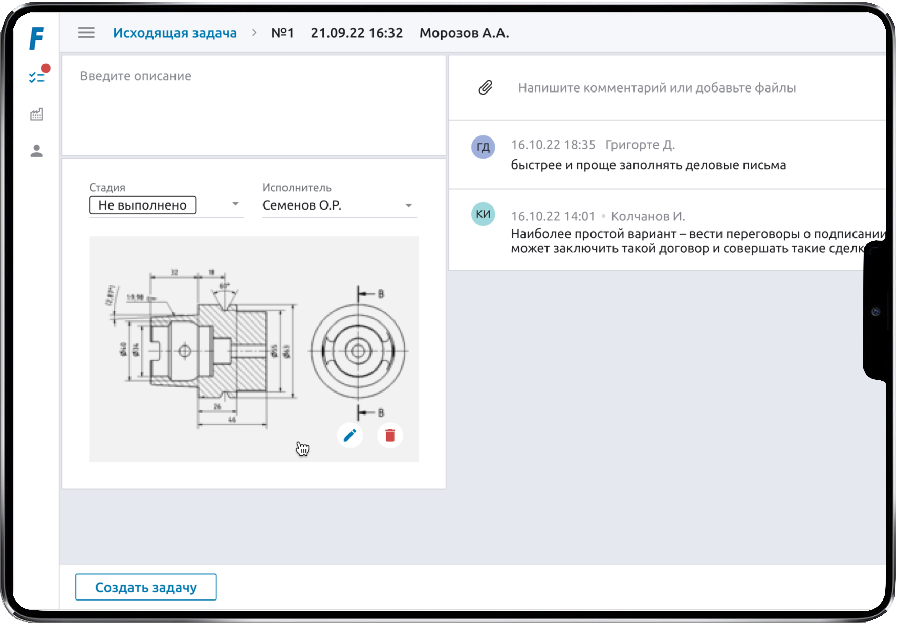
Task: Expand the Исполнитель dropdown arrow
Action: pos(408,205)
